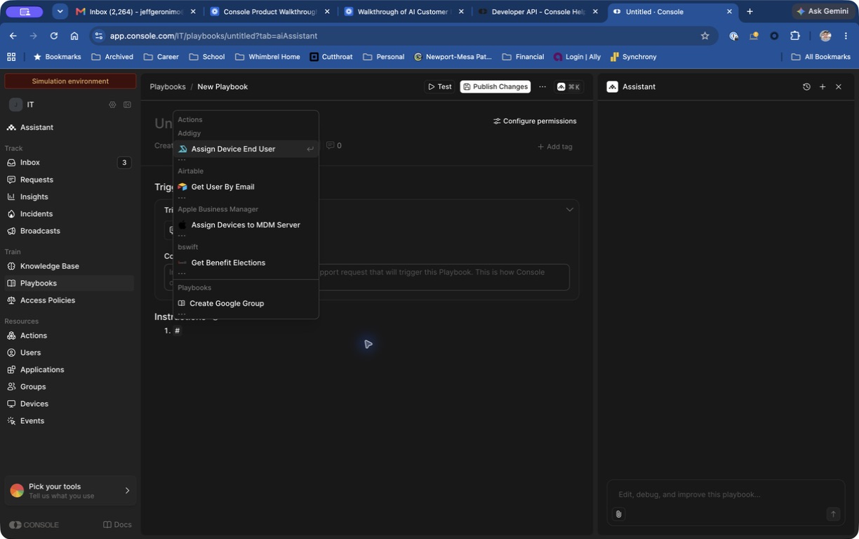This screenshot has height=539, width=859.
Task: Switch to Developer API Console Help tab
Action: pos(538,11)
